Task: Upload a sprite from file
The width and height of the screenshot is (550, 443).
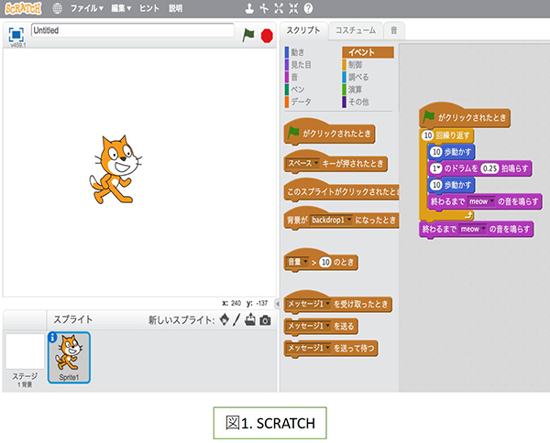Action: point(250,319)
